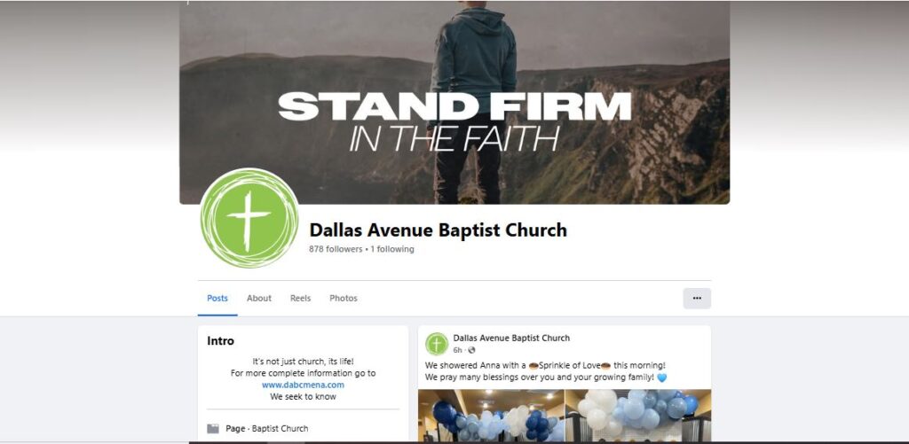
Task: Click the post author name Dallas Avenue Baptist Church
Action: click(511, 338)
